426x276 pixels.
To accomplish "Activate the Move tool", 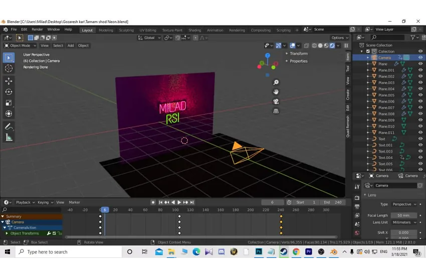I will tap(9, 81).
